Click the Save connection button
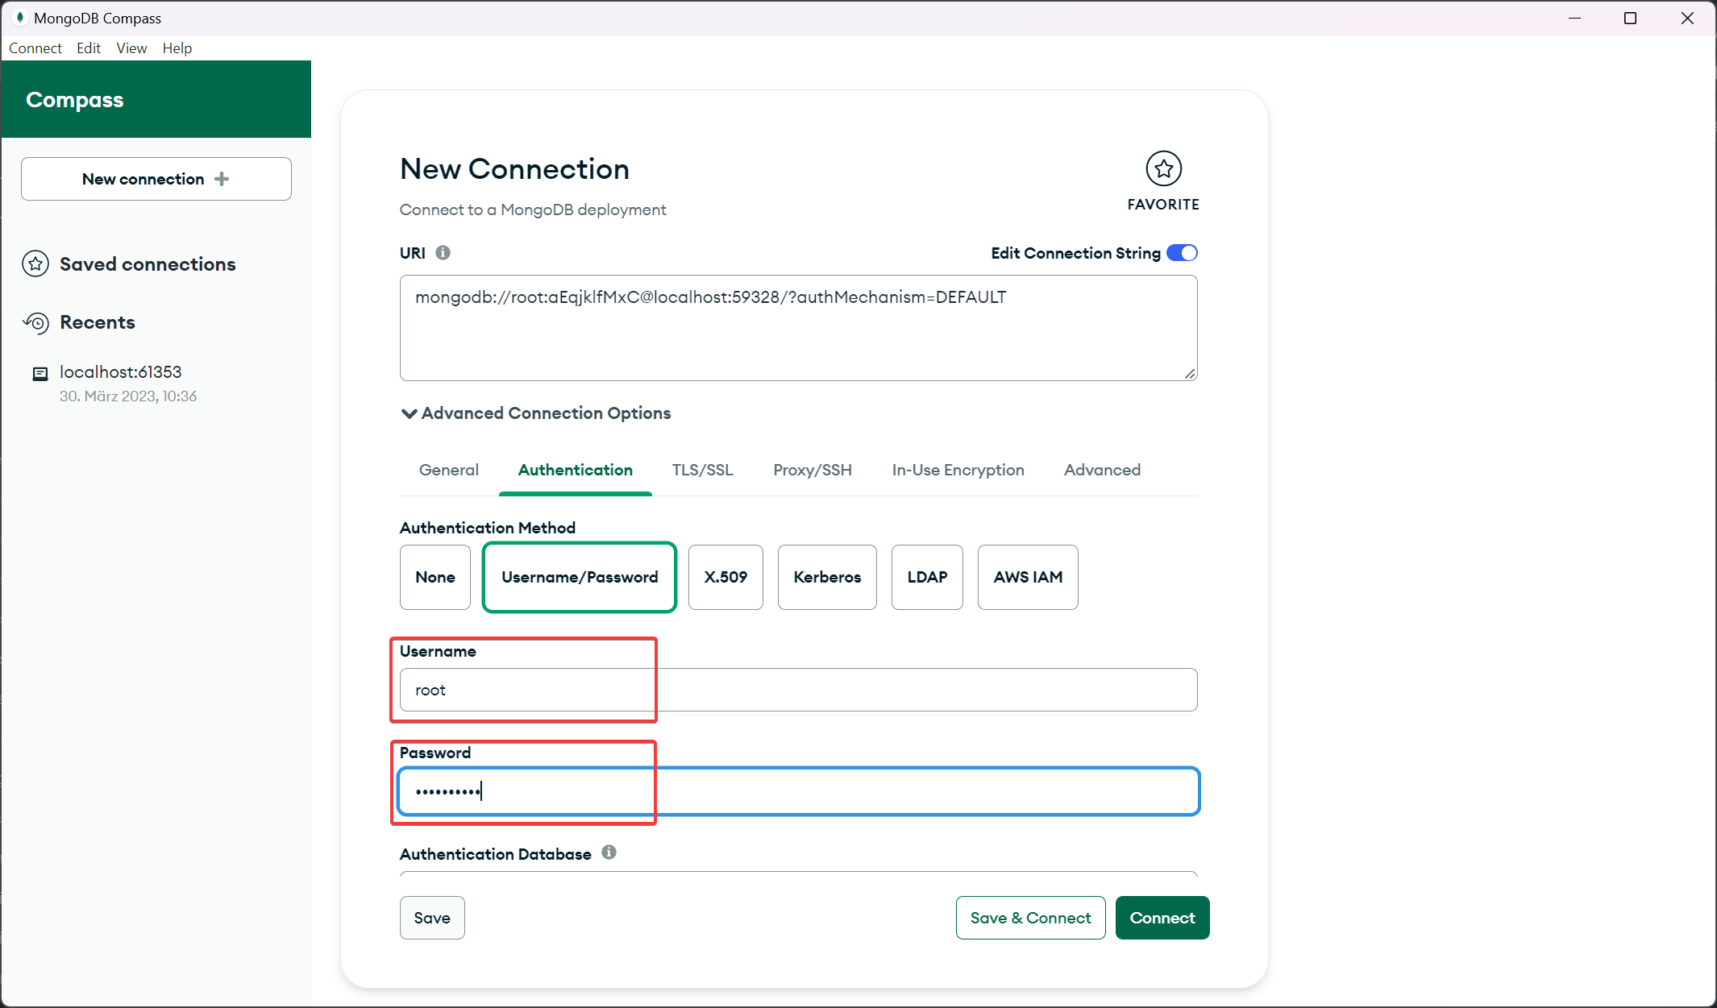Screen dimensions: 1717x1008 click(432, 918)
